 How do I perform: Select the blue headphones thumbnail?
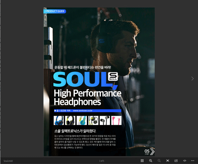click(x=59, y=120)
